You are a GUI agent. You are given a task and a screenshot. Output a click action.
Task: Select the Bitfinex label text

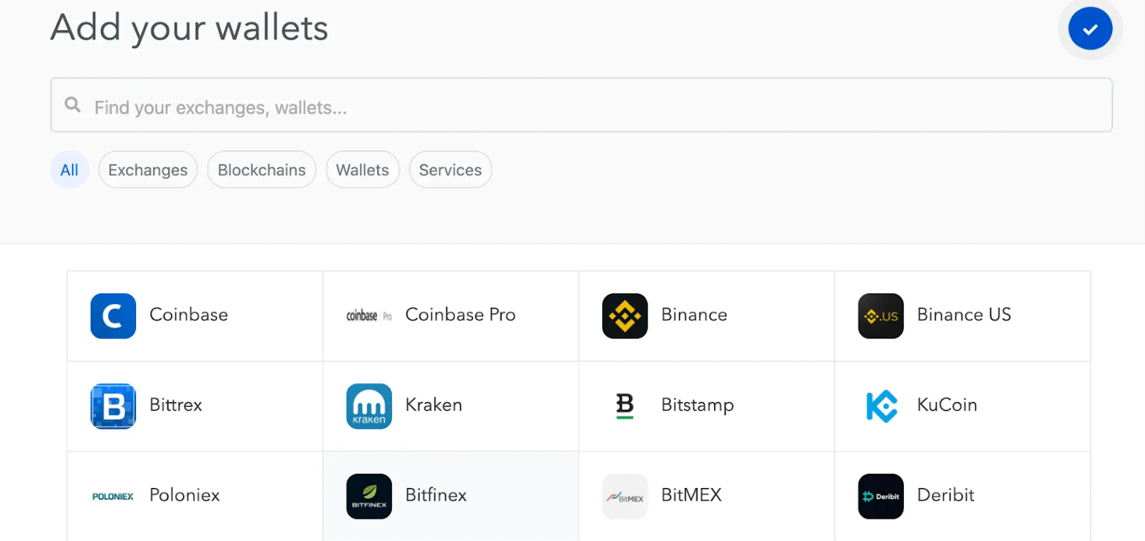pyautogui.click(x=436, y=495)
